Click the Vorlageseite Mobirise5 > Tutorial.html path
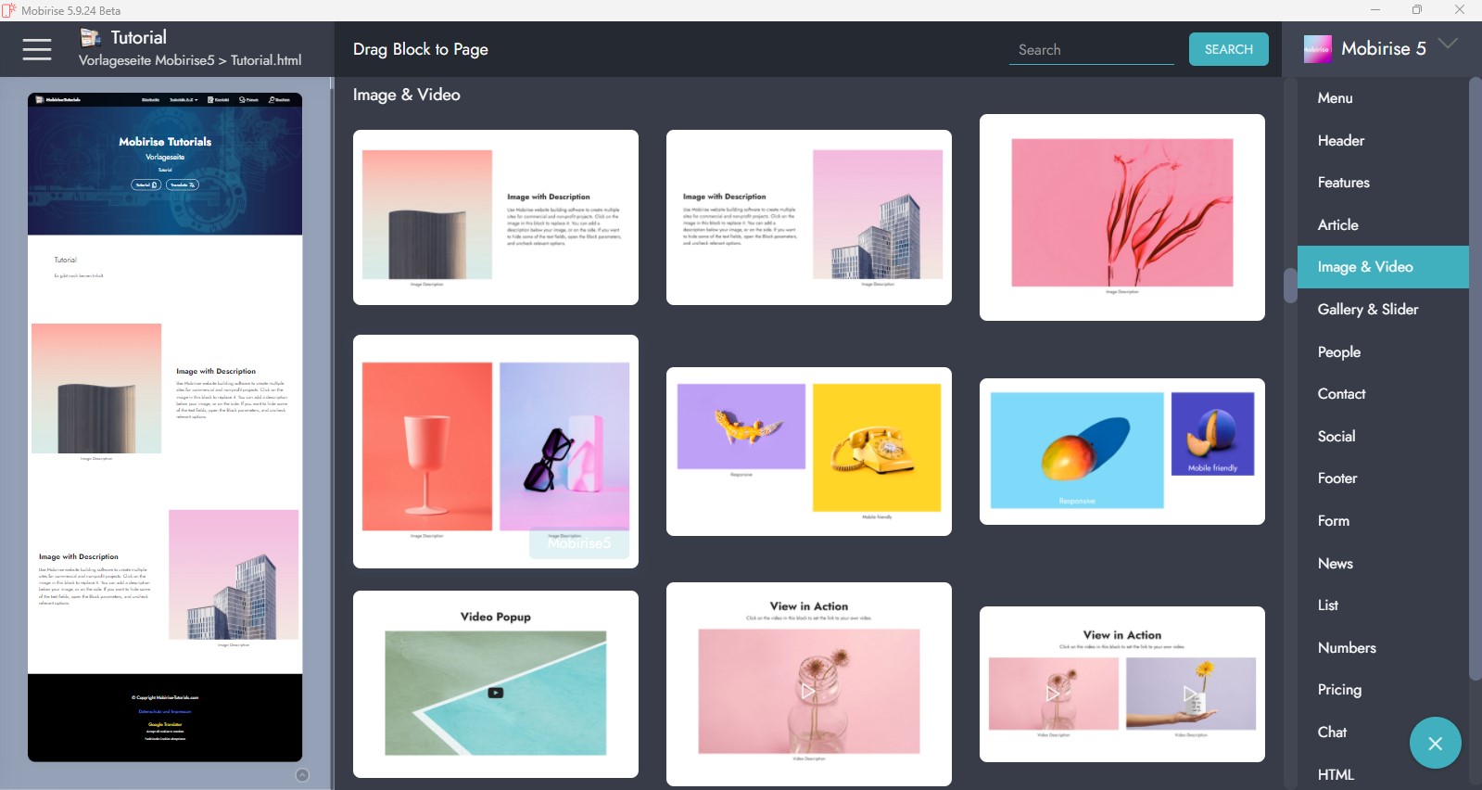 click(x=190, y=61)
